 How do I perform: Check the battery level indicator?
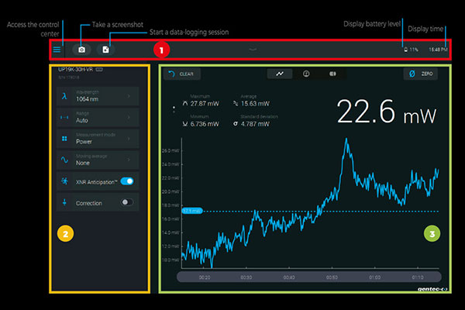[x=411, y=50]
